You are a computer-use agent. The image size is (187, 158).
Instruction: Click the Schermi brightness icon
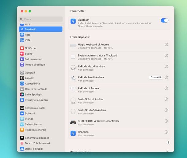[22, 113]
